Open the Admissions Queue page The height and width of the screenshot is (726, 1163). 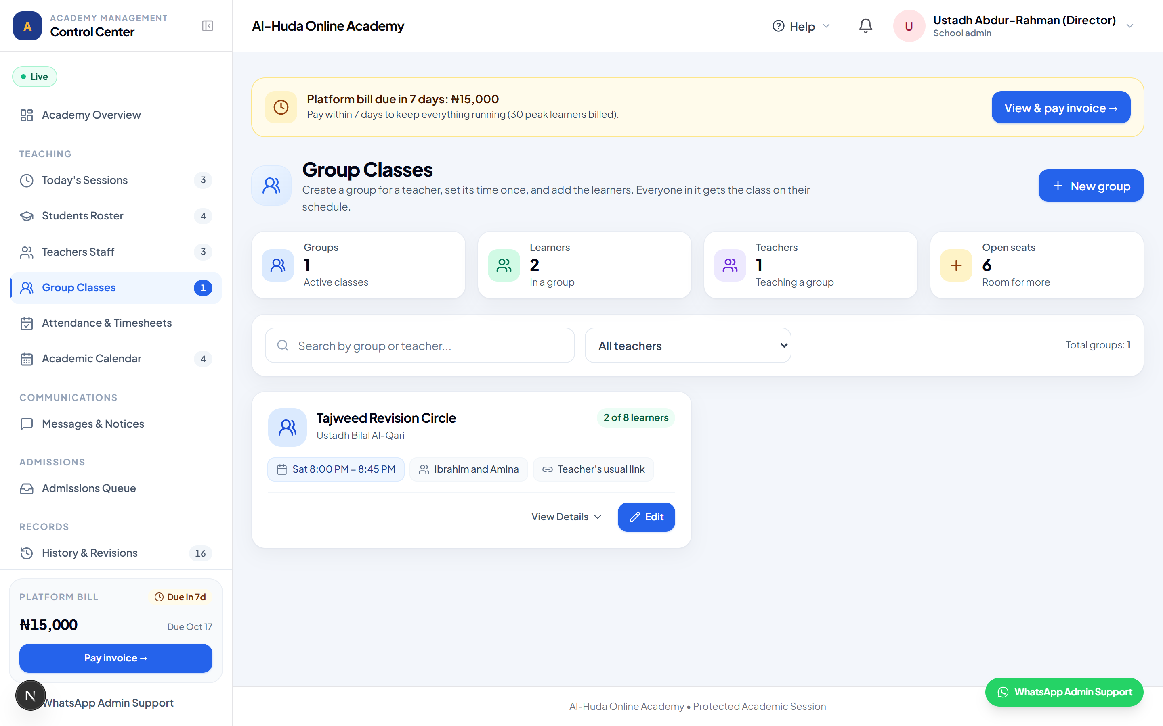click(116, 488)
